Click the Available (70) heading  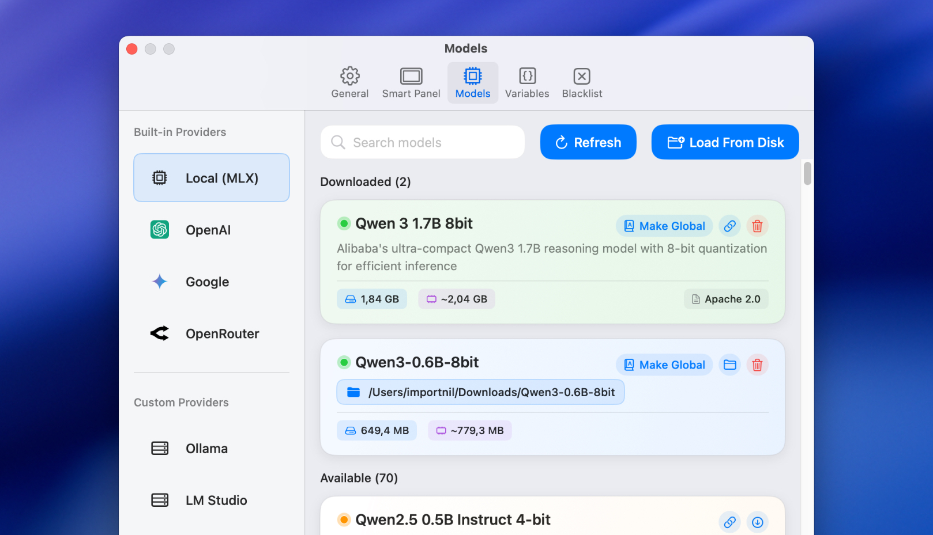[x=359, y=478]
